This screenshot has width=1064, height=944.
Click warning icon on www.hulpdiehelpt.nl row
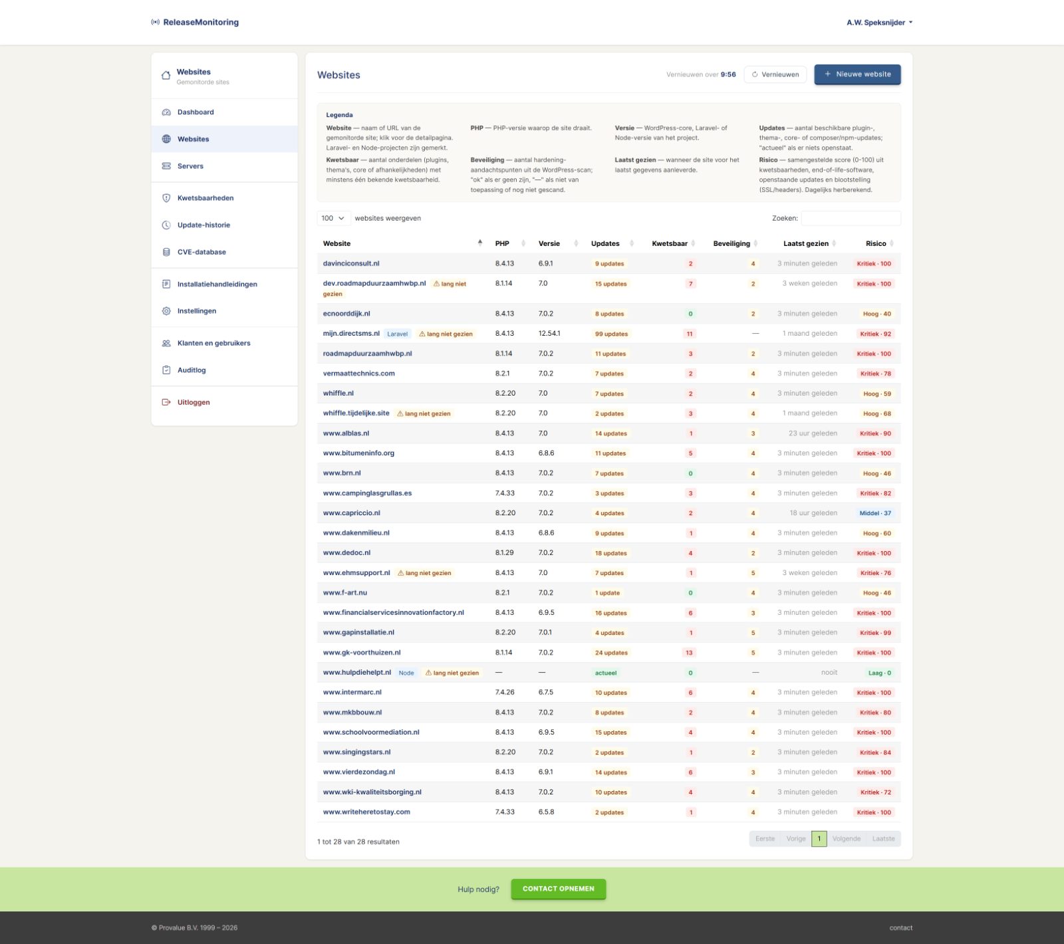[428, 673]
